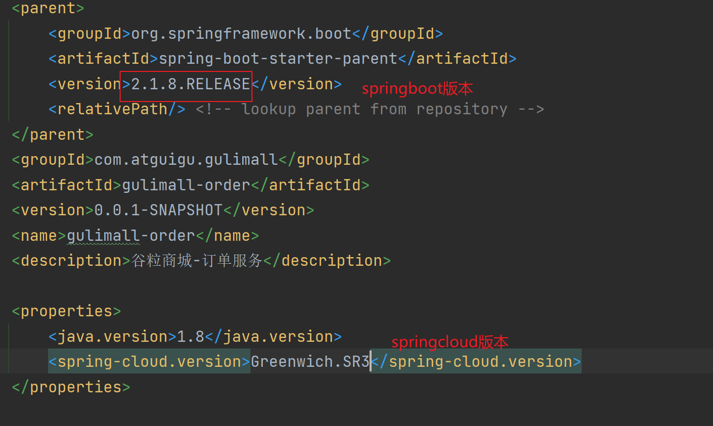The image size is (713, 426).
Task: Click opening artifactId tag before spring-boot-starter-parent
Action: click(x=104, y=59)
